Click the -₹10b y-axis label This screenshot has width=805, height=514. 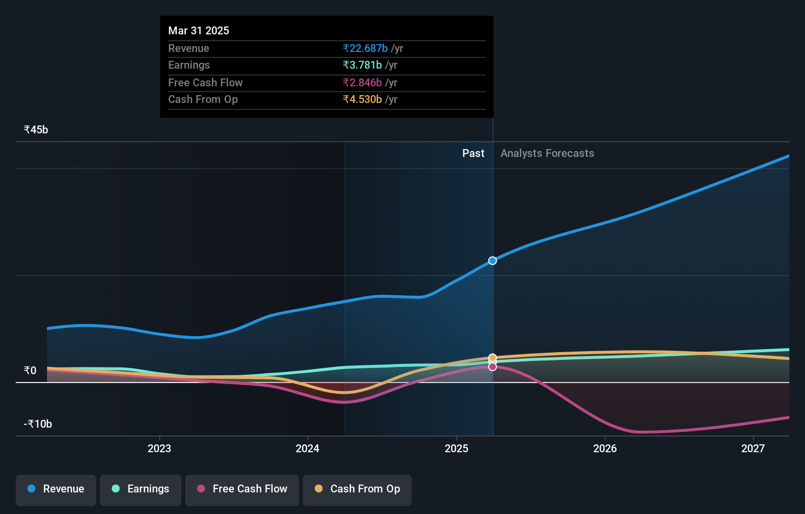pos(38,424)
